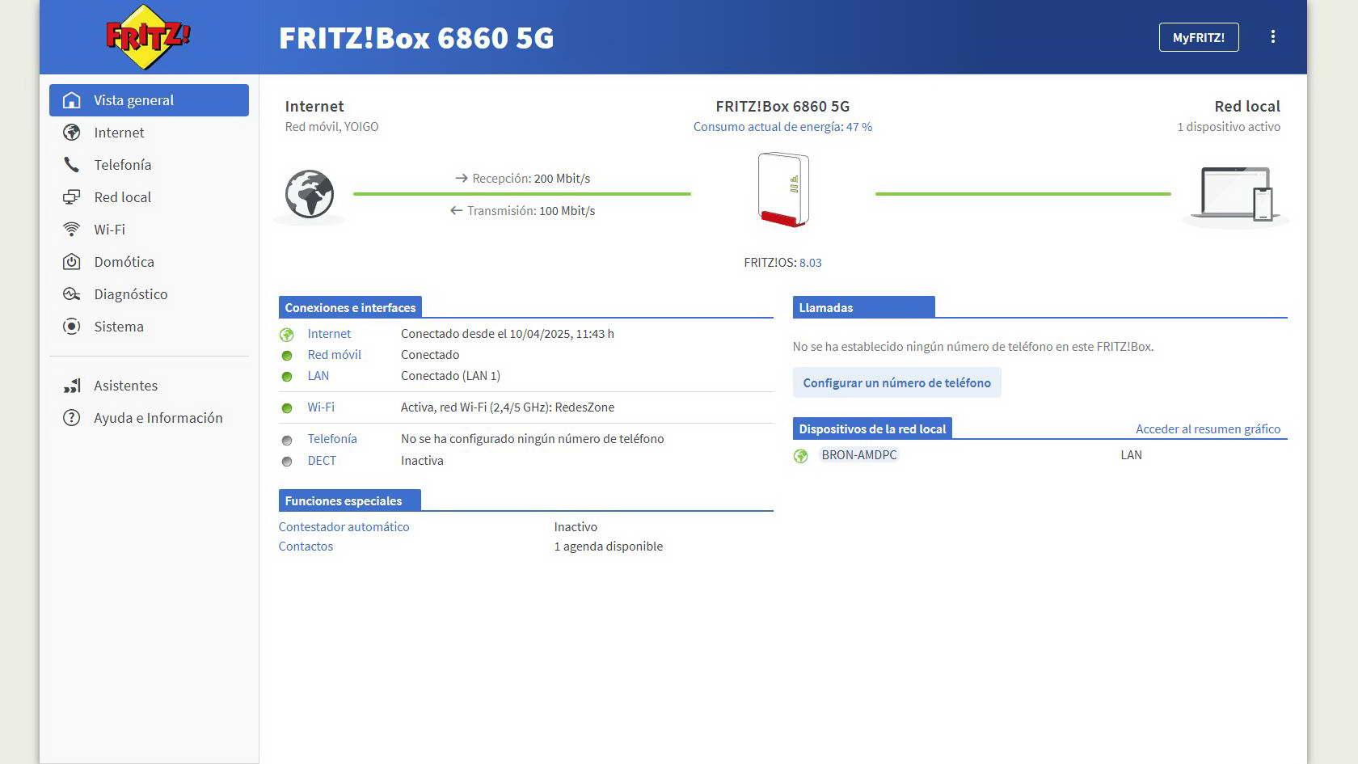
Task: Click the '1 agenda disponible' status text
Action: point(608,547)
